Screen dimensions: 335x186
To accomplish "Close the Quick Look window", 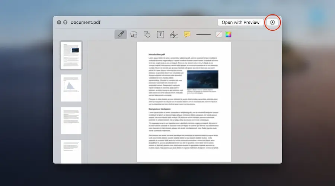I will pyautogui.click(x=59, y=22).
